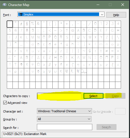Select the Greek omega ω lowercase cell
This screenshot has height=138, width=130.
click(x=55, y=72)
